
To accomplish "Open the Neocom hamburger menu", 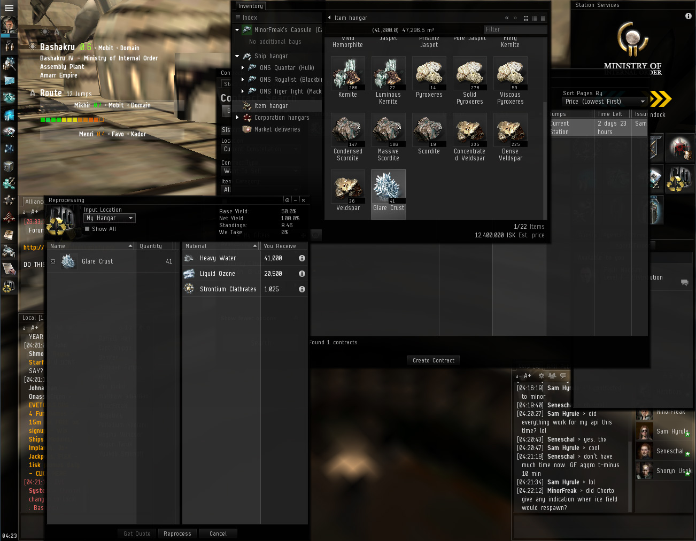I will [x=9, y=7].
